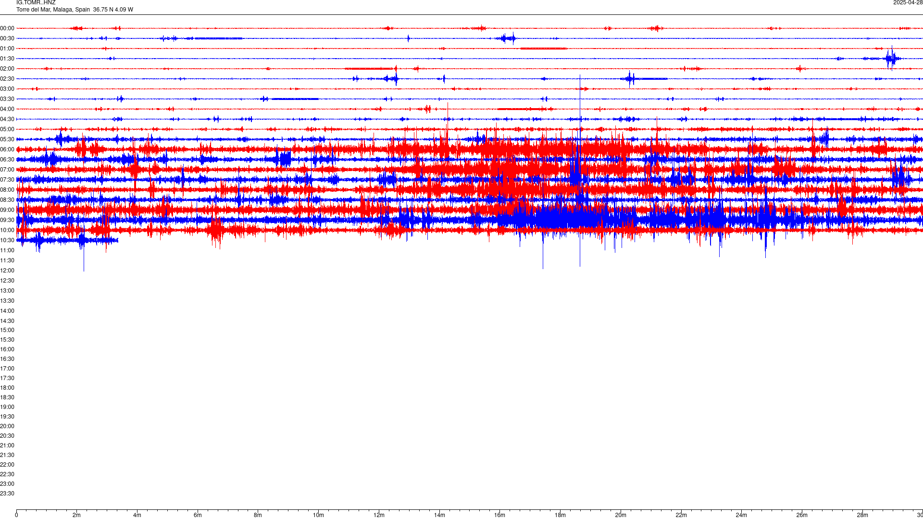The image size is (923, 519).
Task: Select the 01:00 time row label
Action: tap(7, 49)
